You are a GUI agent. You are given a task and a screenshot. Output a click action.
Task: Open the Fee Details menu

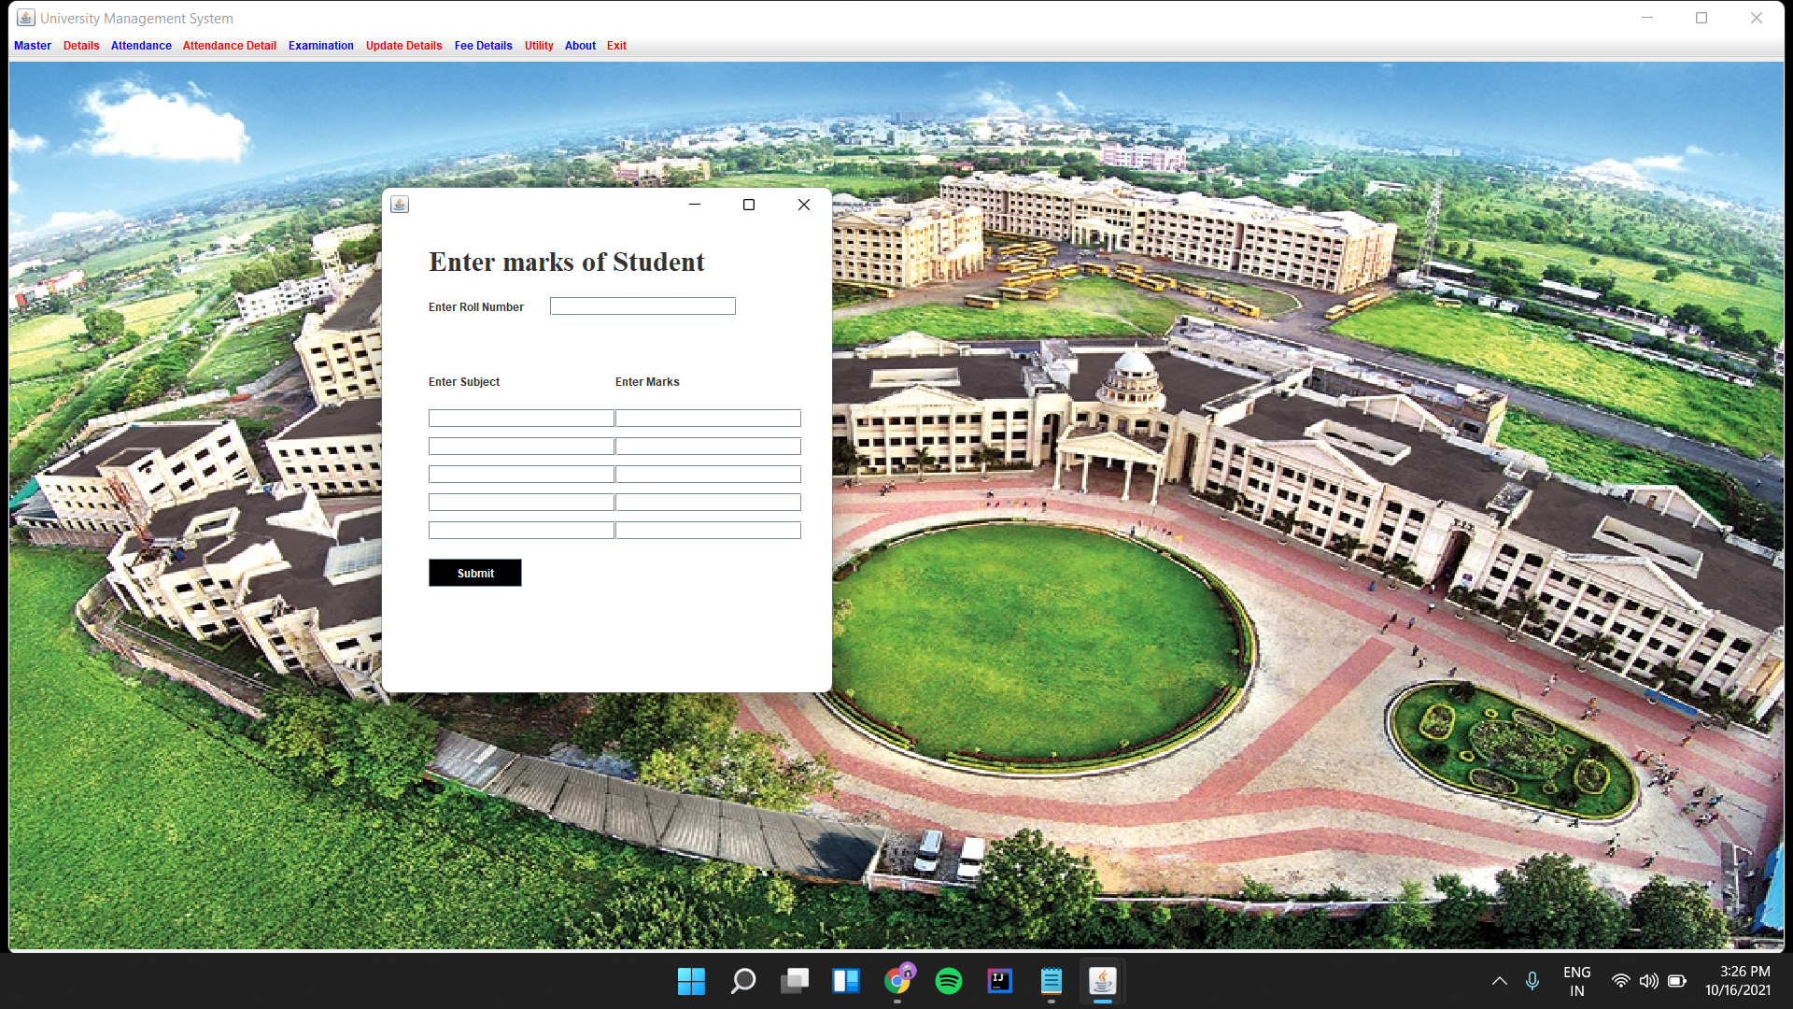[483, 46]
